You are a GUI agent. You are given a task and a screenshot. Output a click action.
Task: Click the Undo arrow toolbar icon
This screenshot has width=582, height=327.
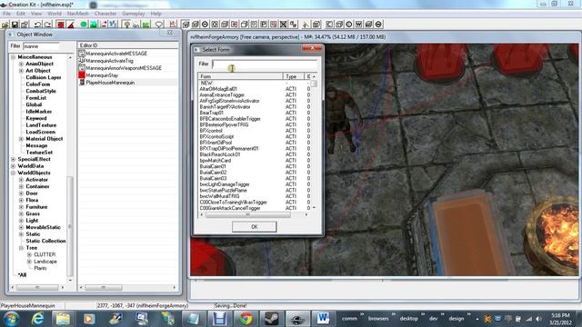[37, 25]
